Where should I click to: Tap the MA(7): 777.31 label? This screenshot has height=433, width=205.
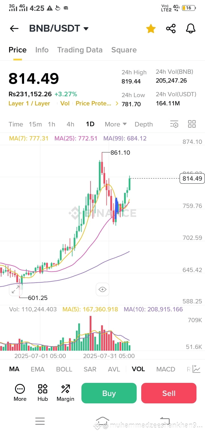point(29,138)
